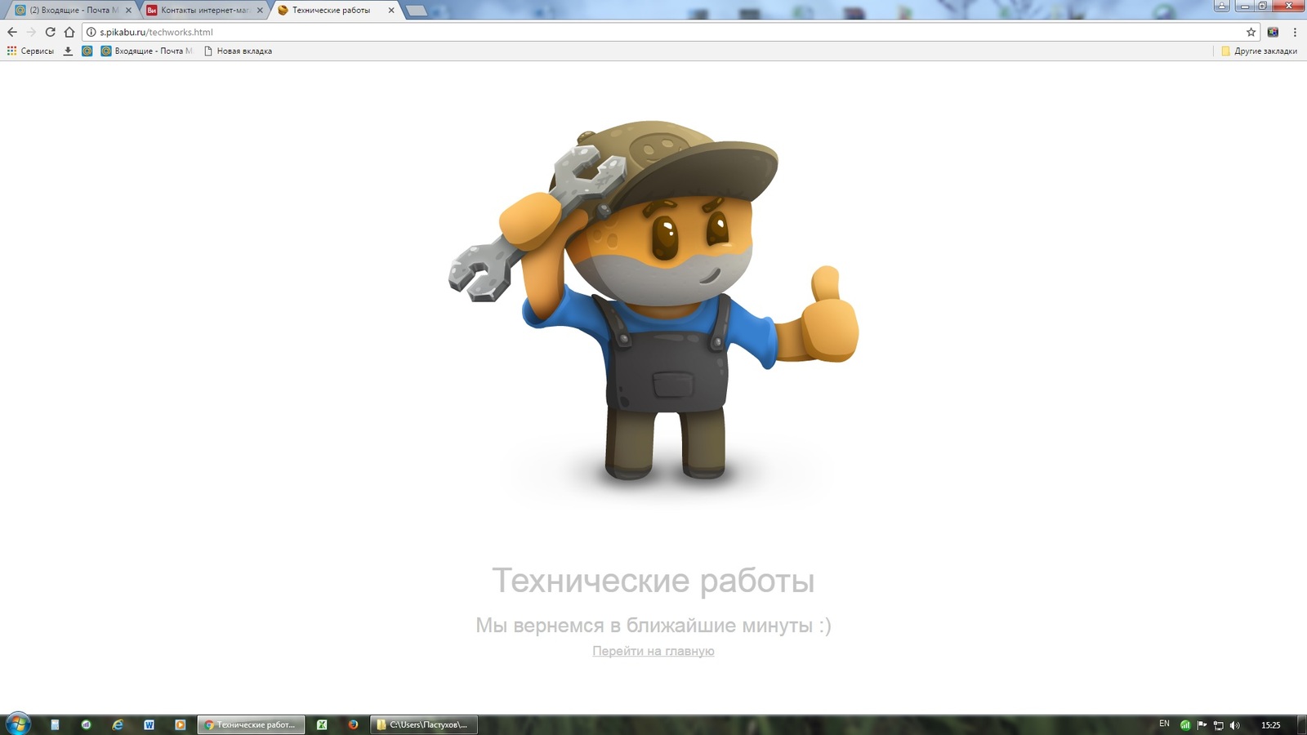Open the network tray icon
Image resolution: width=1307 pixels, height=735 pixels.
pyautogui.click(x=1218, y=724)
